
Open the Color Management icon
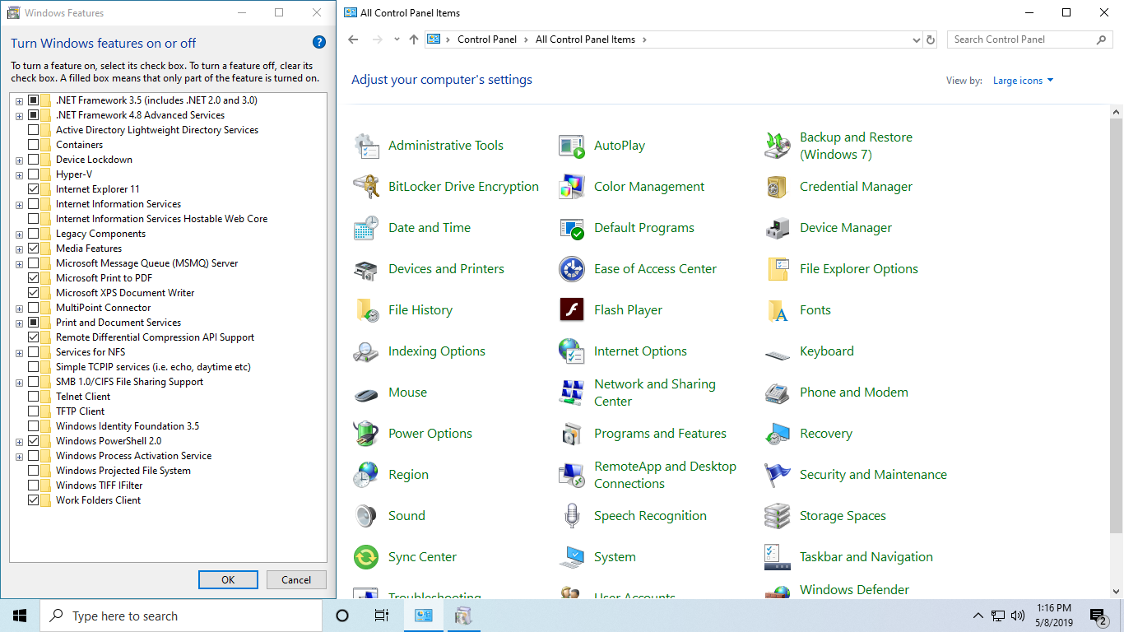point(572,187)
